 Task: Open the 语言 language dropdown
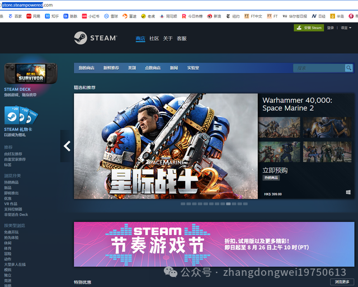click(x=346, y=28)
